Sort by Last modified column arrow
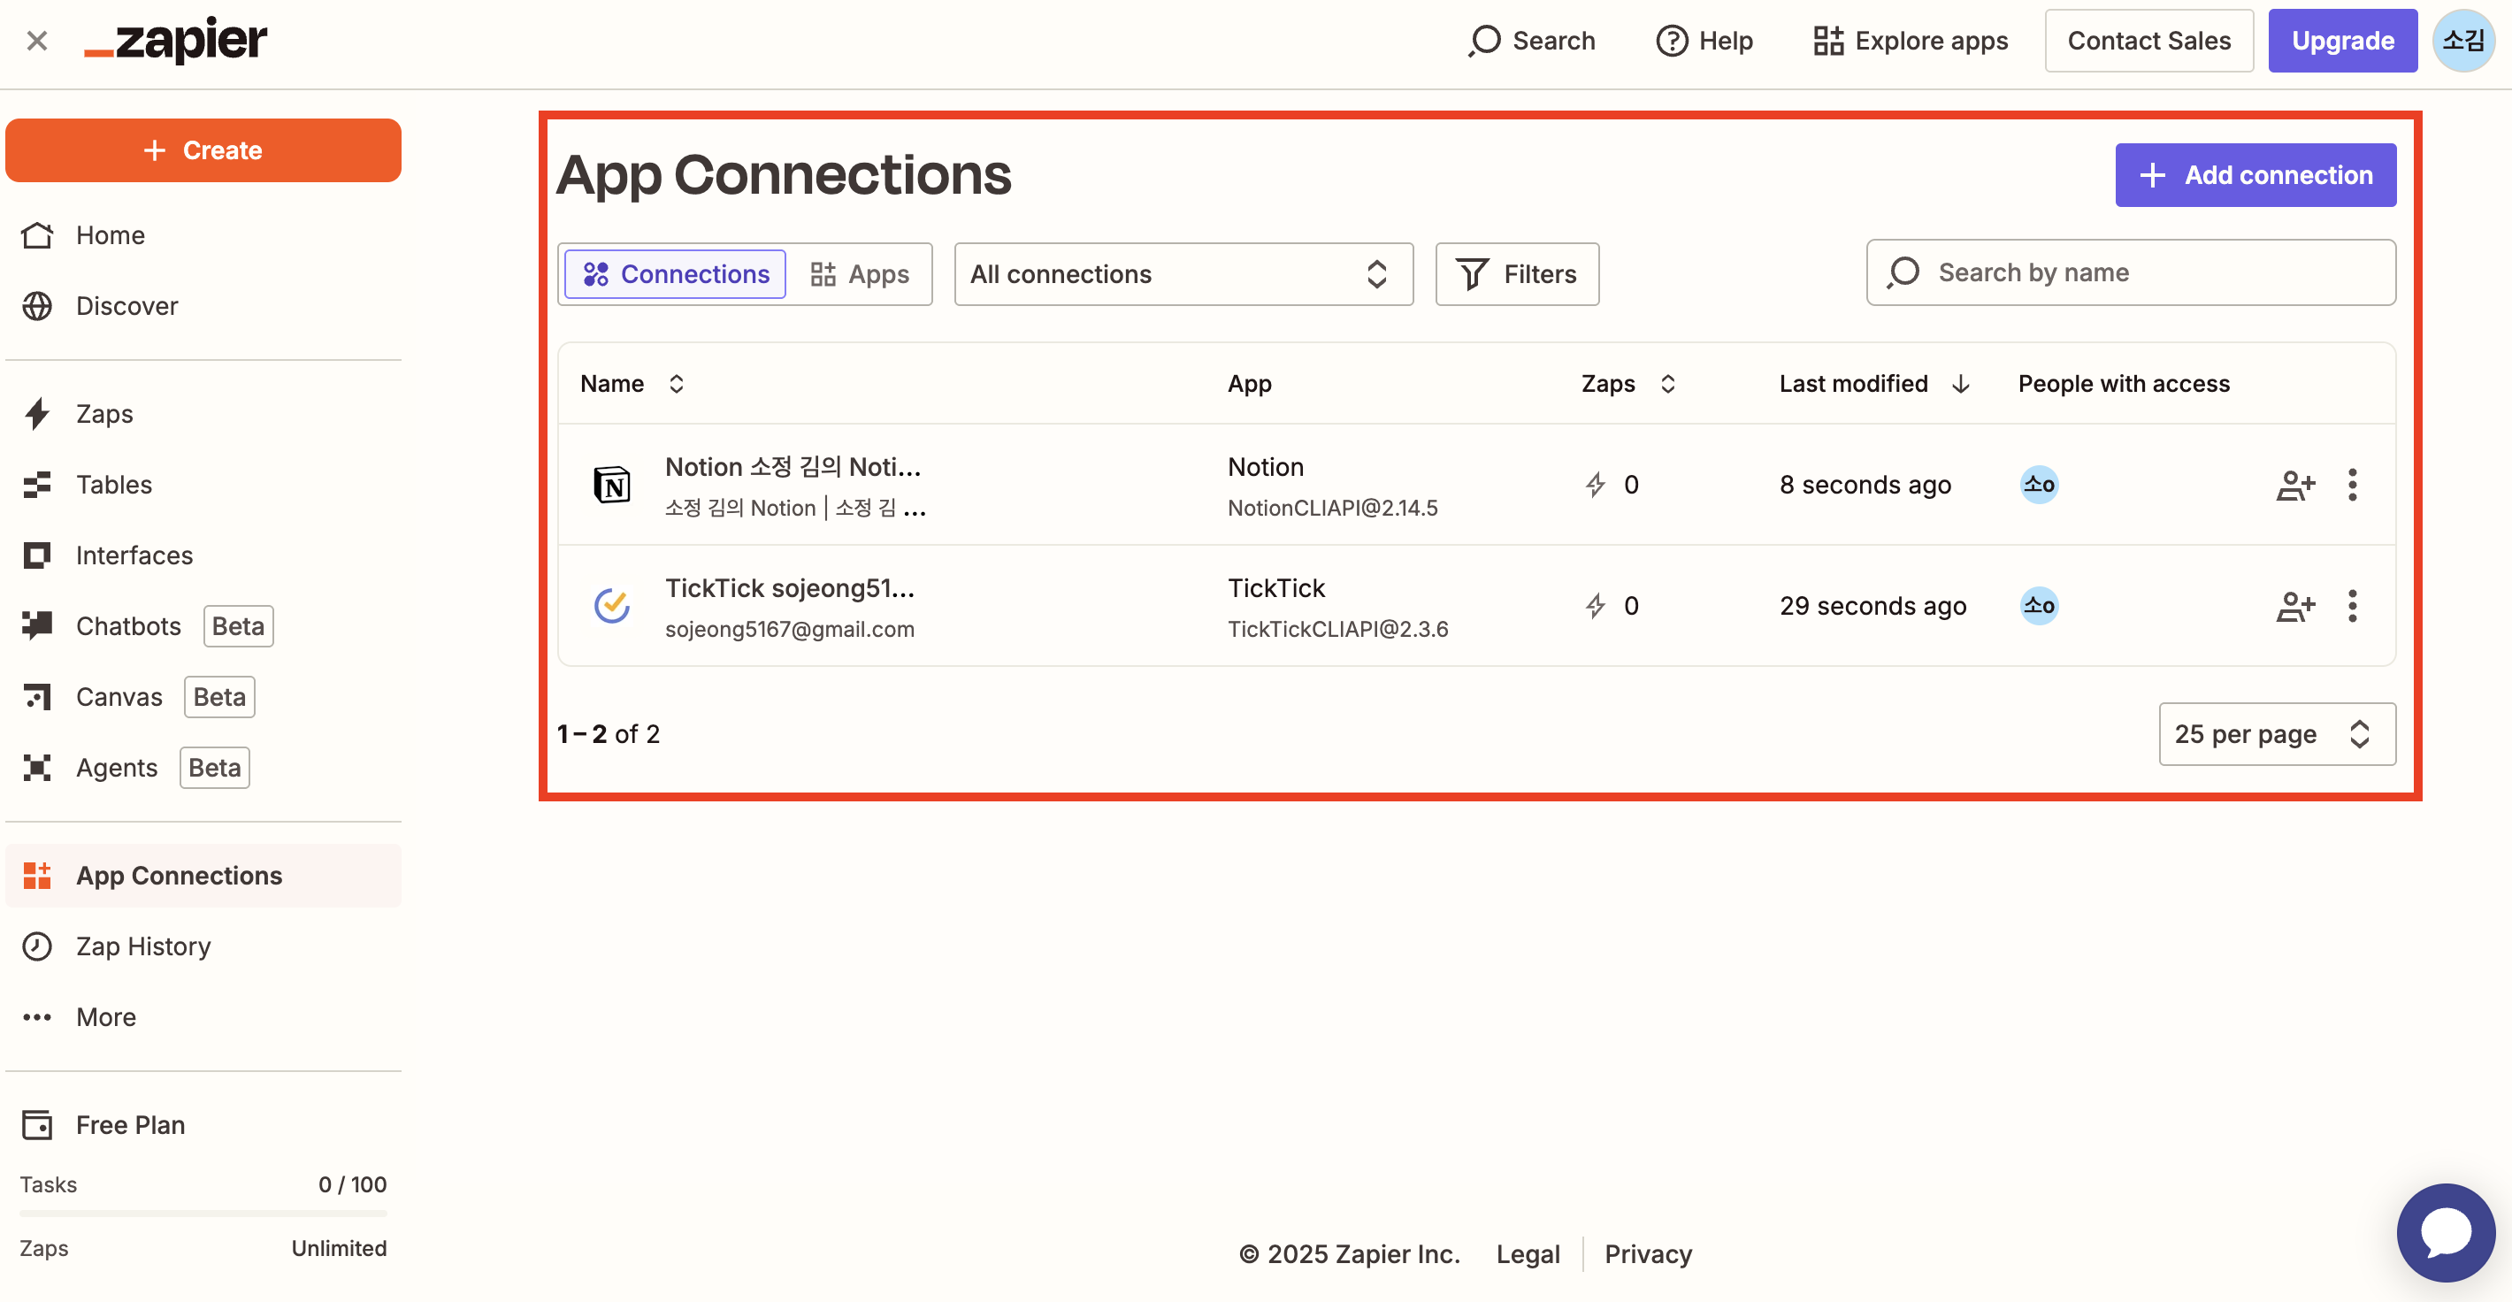 pos(1960,384)
